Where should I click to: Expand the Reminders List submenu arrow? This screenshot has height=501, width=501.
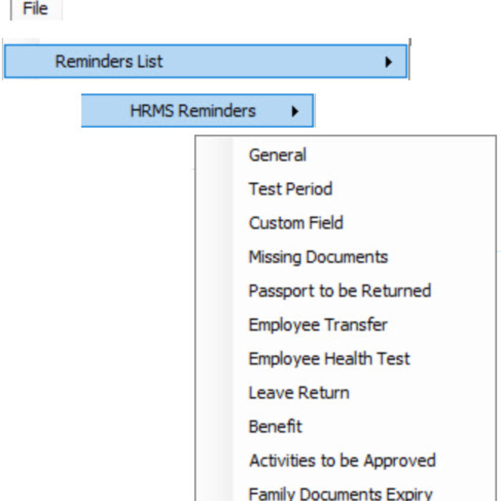click(x=388, y=62)
